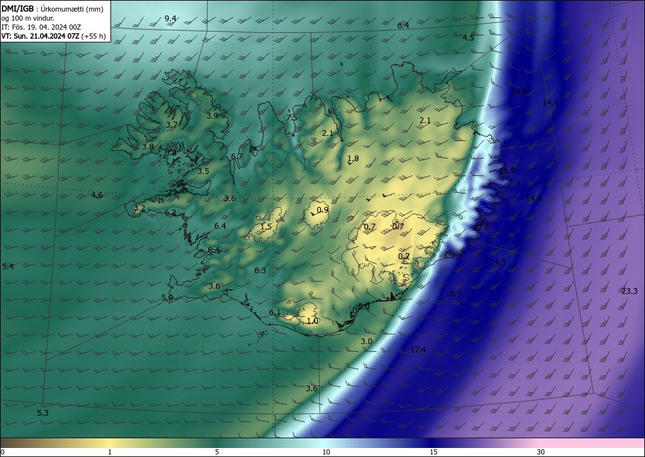Click the 5.4 value at the left edge
This screenshot has height=457, width=645.
pos(8,267)
